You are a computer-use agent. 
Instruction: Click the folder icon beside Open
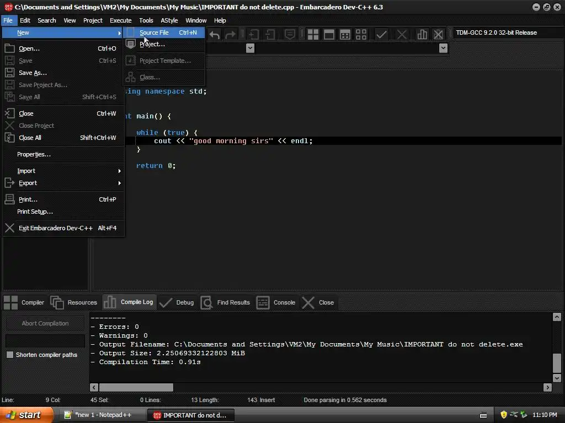click(x=10, y=48)
